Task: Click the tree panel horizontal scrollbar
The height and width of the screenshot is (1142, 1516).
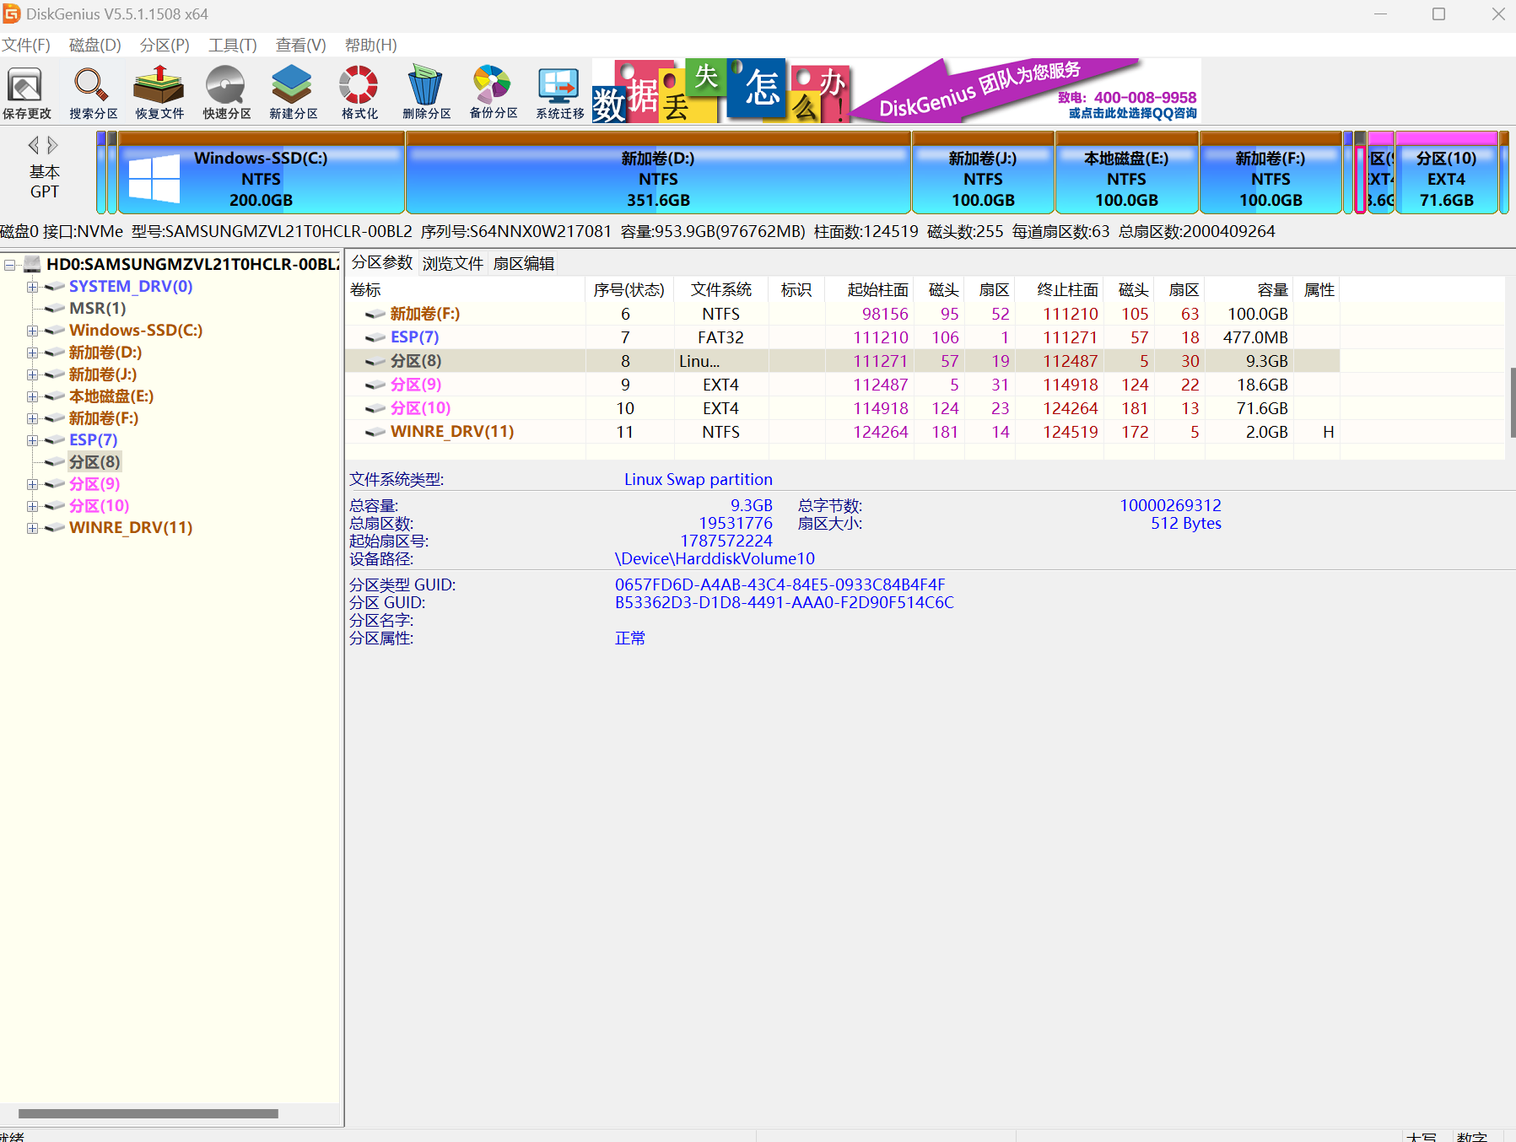Action: click(x=148, y=1113)
